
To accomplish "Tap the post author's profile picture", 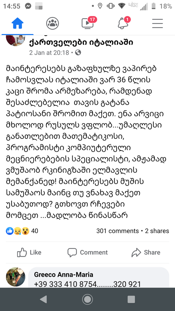I will (15, 40).
